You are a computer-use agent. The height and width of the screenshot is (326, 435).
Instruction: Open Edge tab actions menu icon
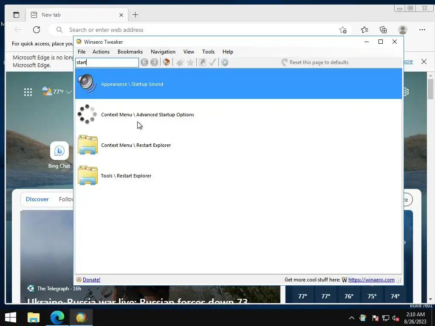pos(16,15)
